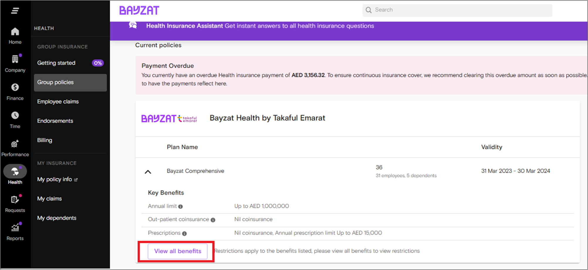Click the Current policies heading
Image resolution: width=588 pixels, height=270 pixels.
point(158,45)
